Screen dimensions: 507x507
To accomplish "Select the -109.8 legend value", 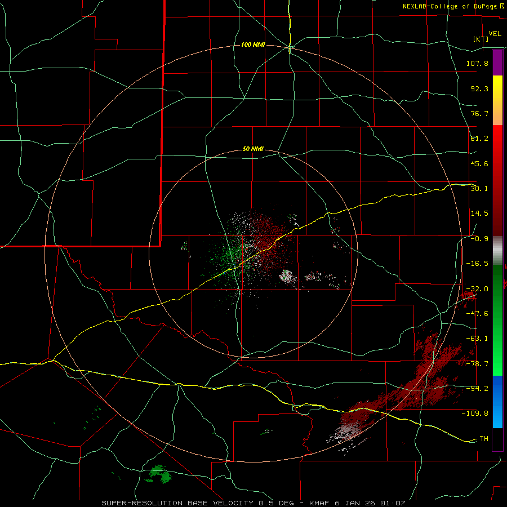I will click(475, 413).
